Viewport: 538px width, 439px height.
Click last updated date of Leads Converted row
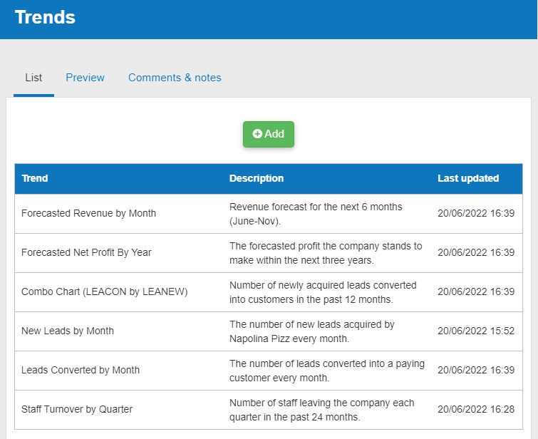click(476, 370)
